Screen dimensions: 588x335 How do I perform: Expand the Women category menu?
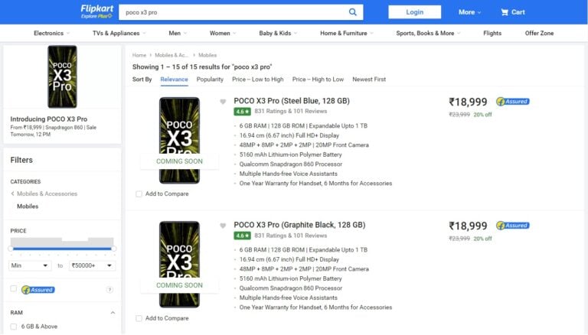tap(223, 33)
